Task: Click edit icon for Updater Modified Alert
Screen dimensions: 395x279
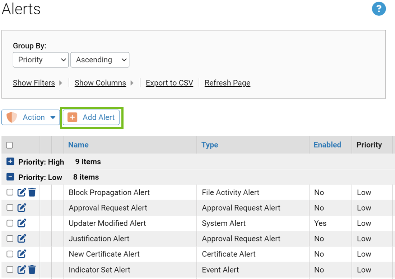Action: [22, 223]
